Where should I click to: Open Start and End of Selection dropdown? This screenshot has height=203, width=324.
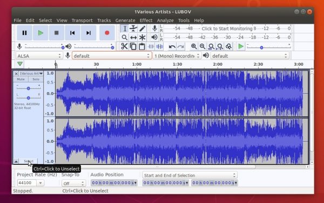coord(190,176)
